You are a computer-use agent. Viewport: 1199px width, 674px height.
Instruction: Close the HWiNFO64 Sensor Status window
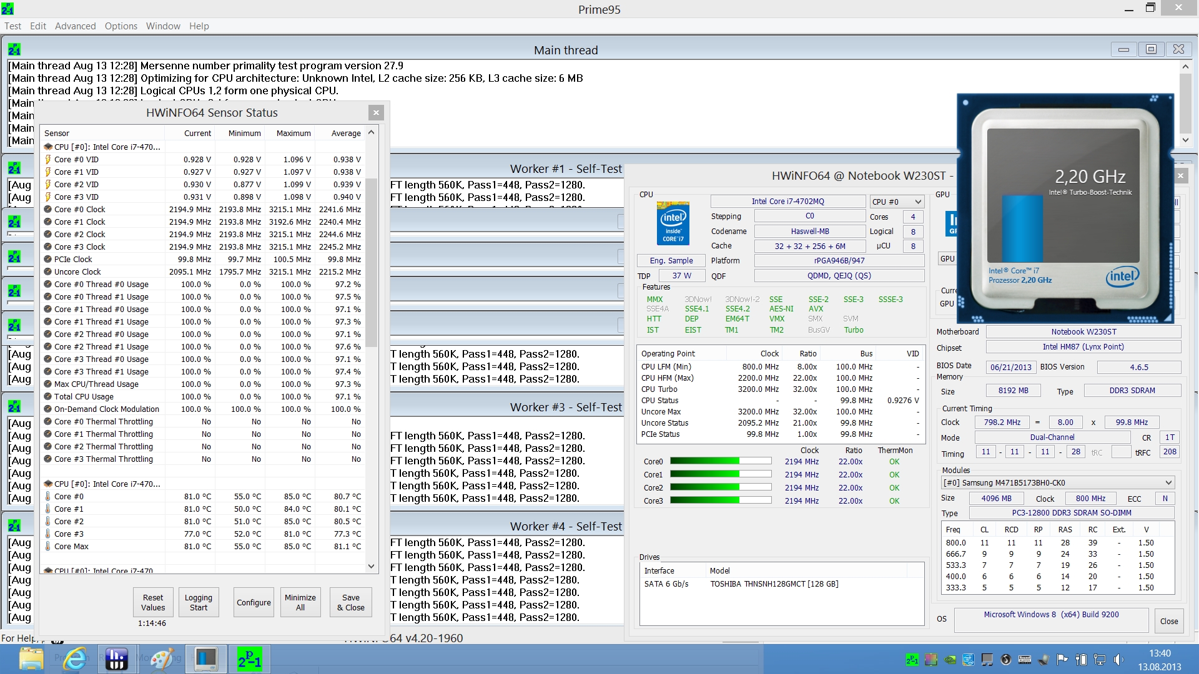pos(375,112)
